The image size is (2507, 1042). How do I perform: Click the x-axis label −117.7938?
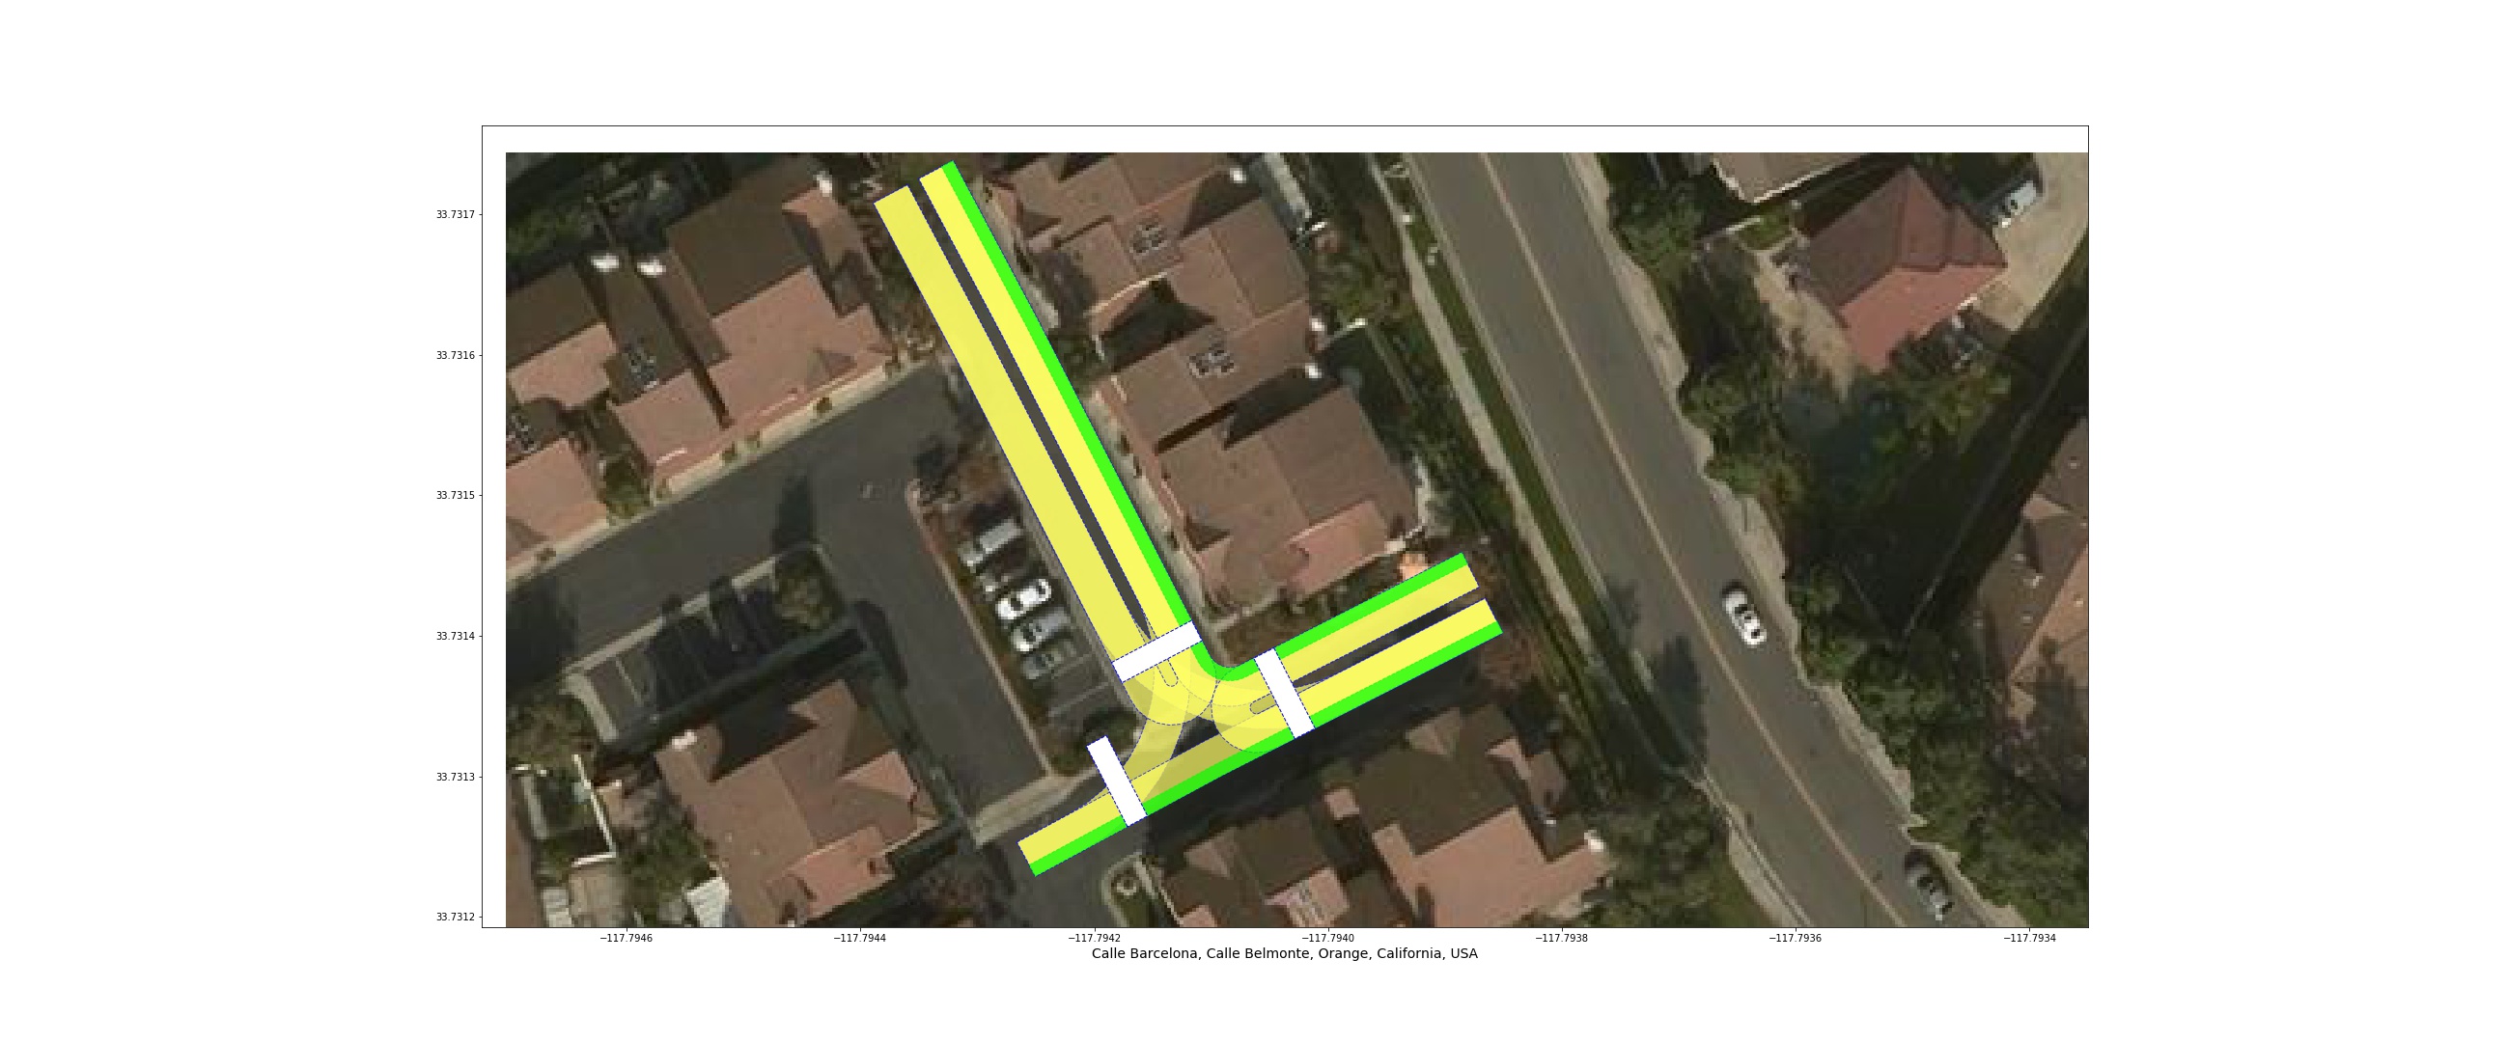click(1561, 938)
